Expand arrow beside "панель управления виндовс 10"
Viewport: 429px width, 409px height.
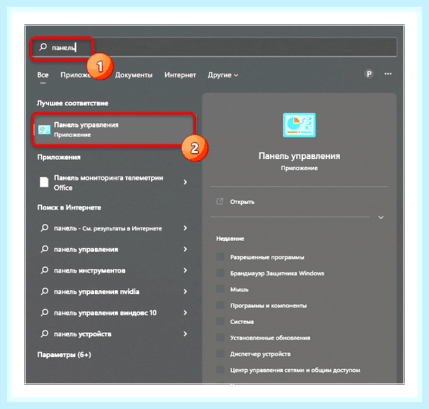click(x=185, y=313)
